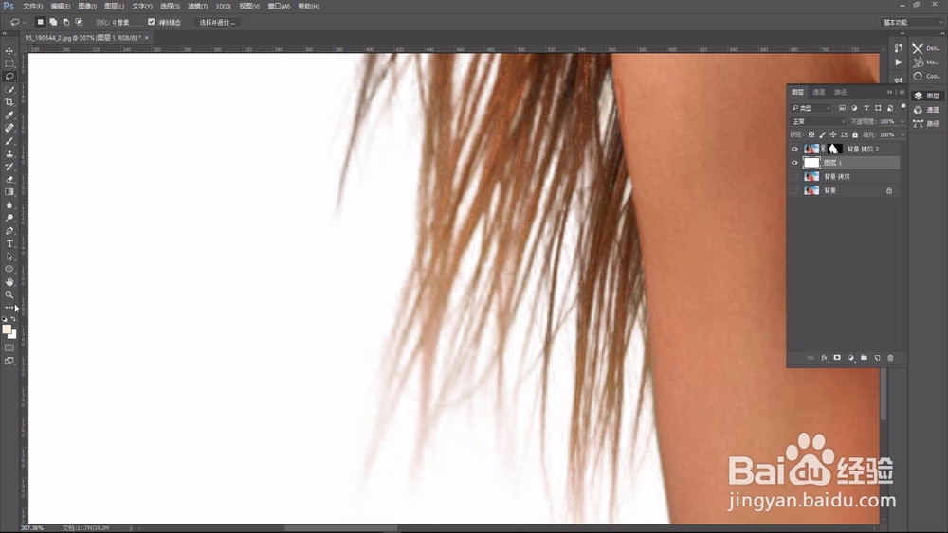Toggle the anti-alias checkbox
The image size is (948, 533).
(x=151, y=22)
